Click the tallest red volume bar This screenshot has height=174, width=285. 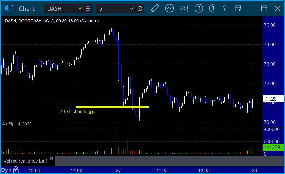pos(117,142)
